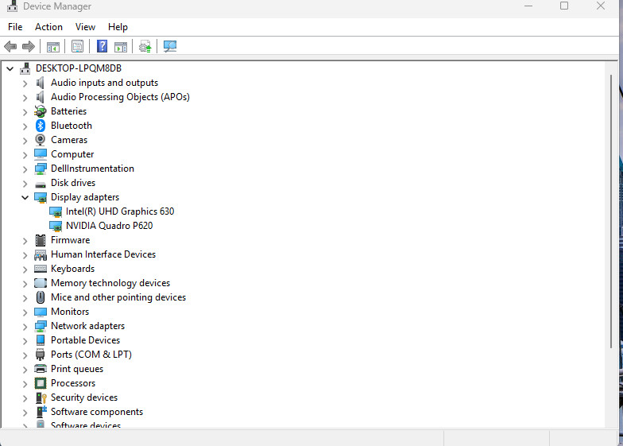Image resolution: width=623 pixels, height=446 pixels.
Task: Click the Back arrow toolbar icon
Action: click(x=10, y=46)
